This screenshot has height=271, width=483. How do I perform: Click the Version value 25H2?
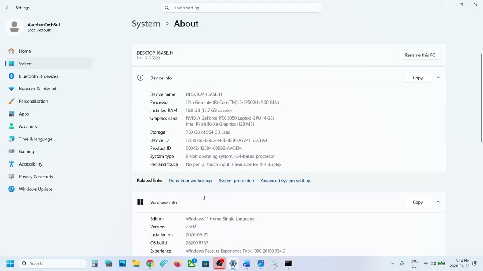191,227
